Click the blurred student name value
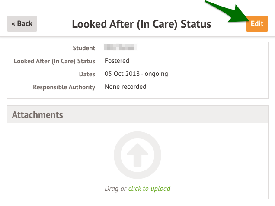The height and width of the screenshot is (206, 275). coord(121,48)
